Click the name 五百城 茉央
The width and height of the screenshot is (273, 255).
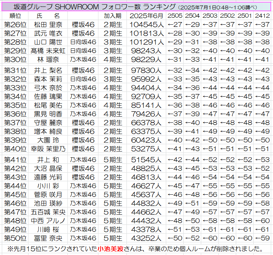coord(48,212)
